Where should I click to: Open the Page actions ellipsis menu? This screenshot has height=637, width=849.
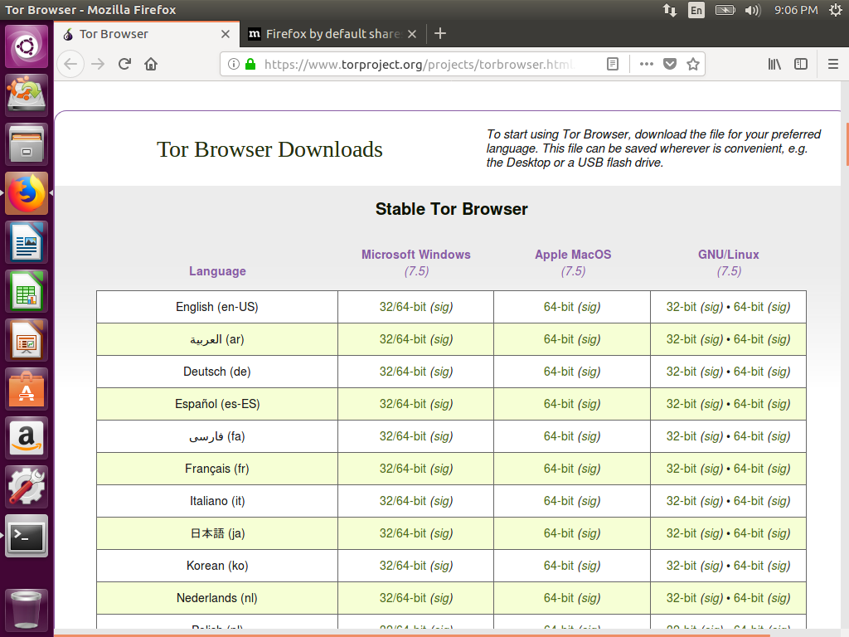(646, 64)
